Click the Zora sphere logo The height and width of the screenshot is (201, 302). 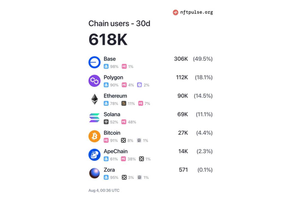(x=95, y=173)
